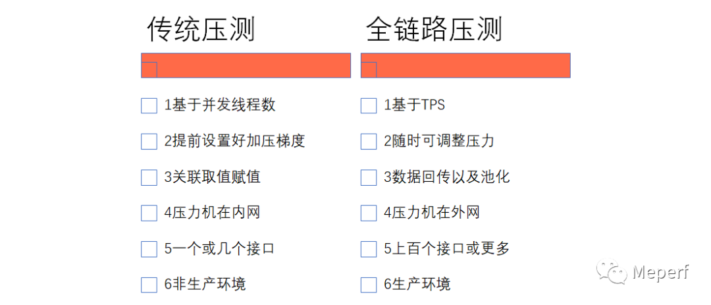Select the 3数据回传以及池化 checkbox

tap(369, 177)
